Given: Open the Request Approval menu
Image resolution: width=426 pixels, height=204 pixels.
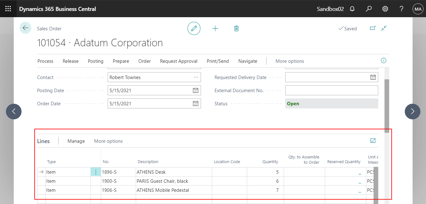Looking at the screenshot, I should tap(179, 61).
